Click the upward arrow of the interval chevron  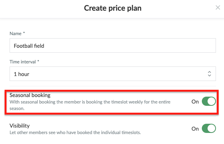(209, 72)
